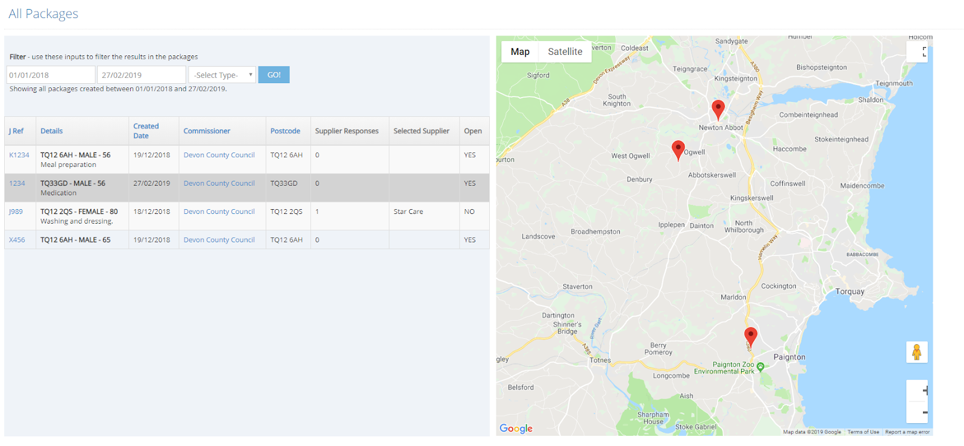Click 'Open' column header

coord(473,131)
